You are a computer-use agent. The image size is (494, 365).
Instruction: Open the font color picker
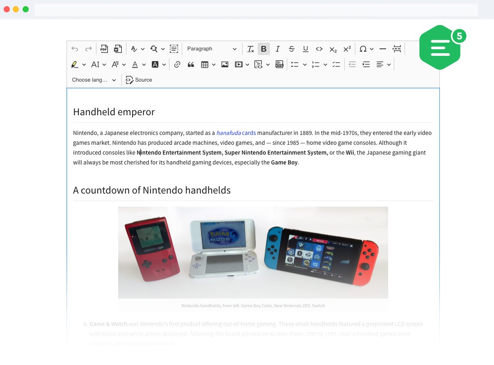138,64
